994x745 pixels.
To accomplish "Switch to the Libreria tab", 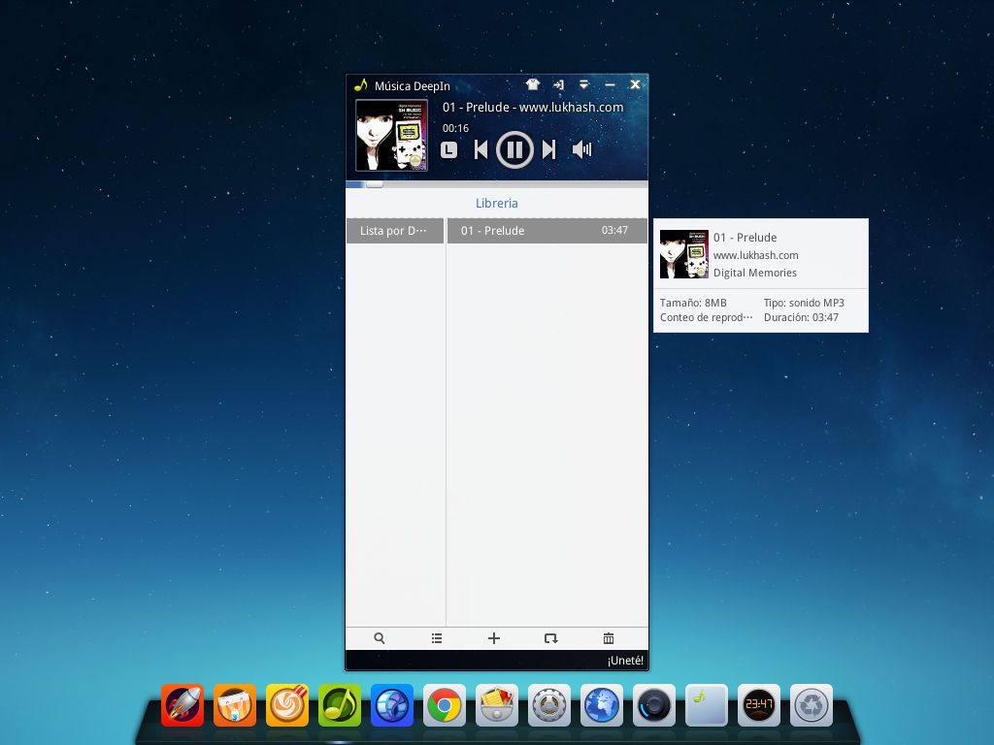I will [x=496, y=204].
